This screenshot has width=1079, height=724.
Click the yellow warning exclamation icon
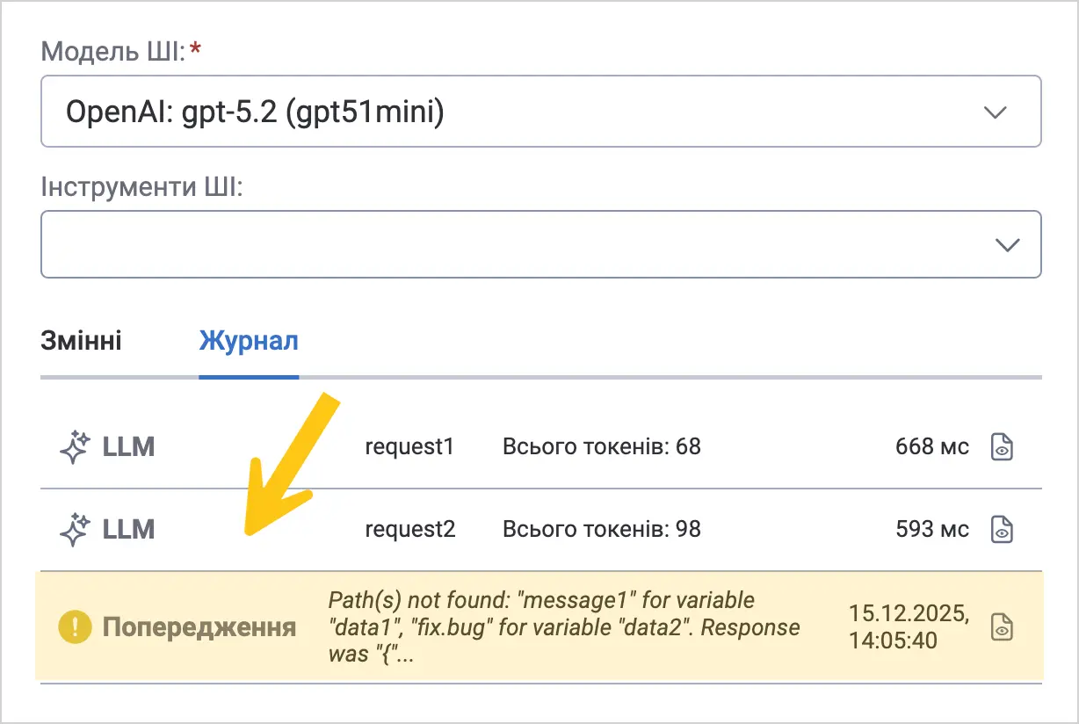(75, 627)
